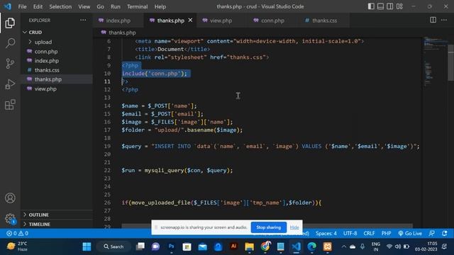The image size is (454, 255).
Task: Collapse the CRUD folder section
Action: [x=57, y=32]
